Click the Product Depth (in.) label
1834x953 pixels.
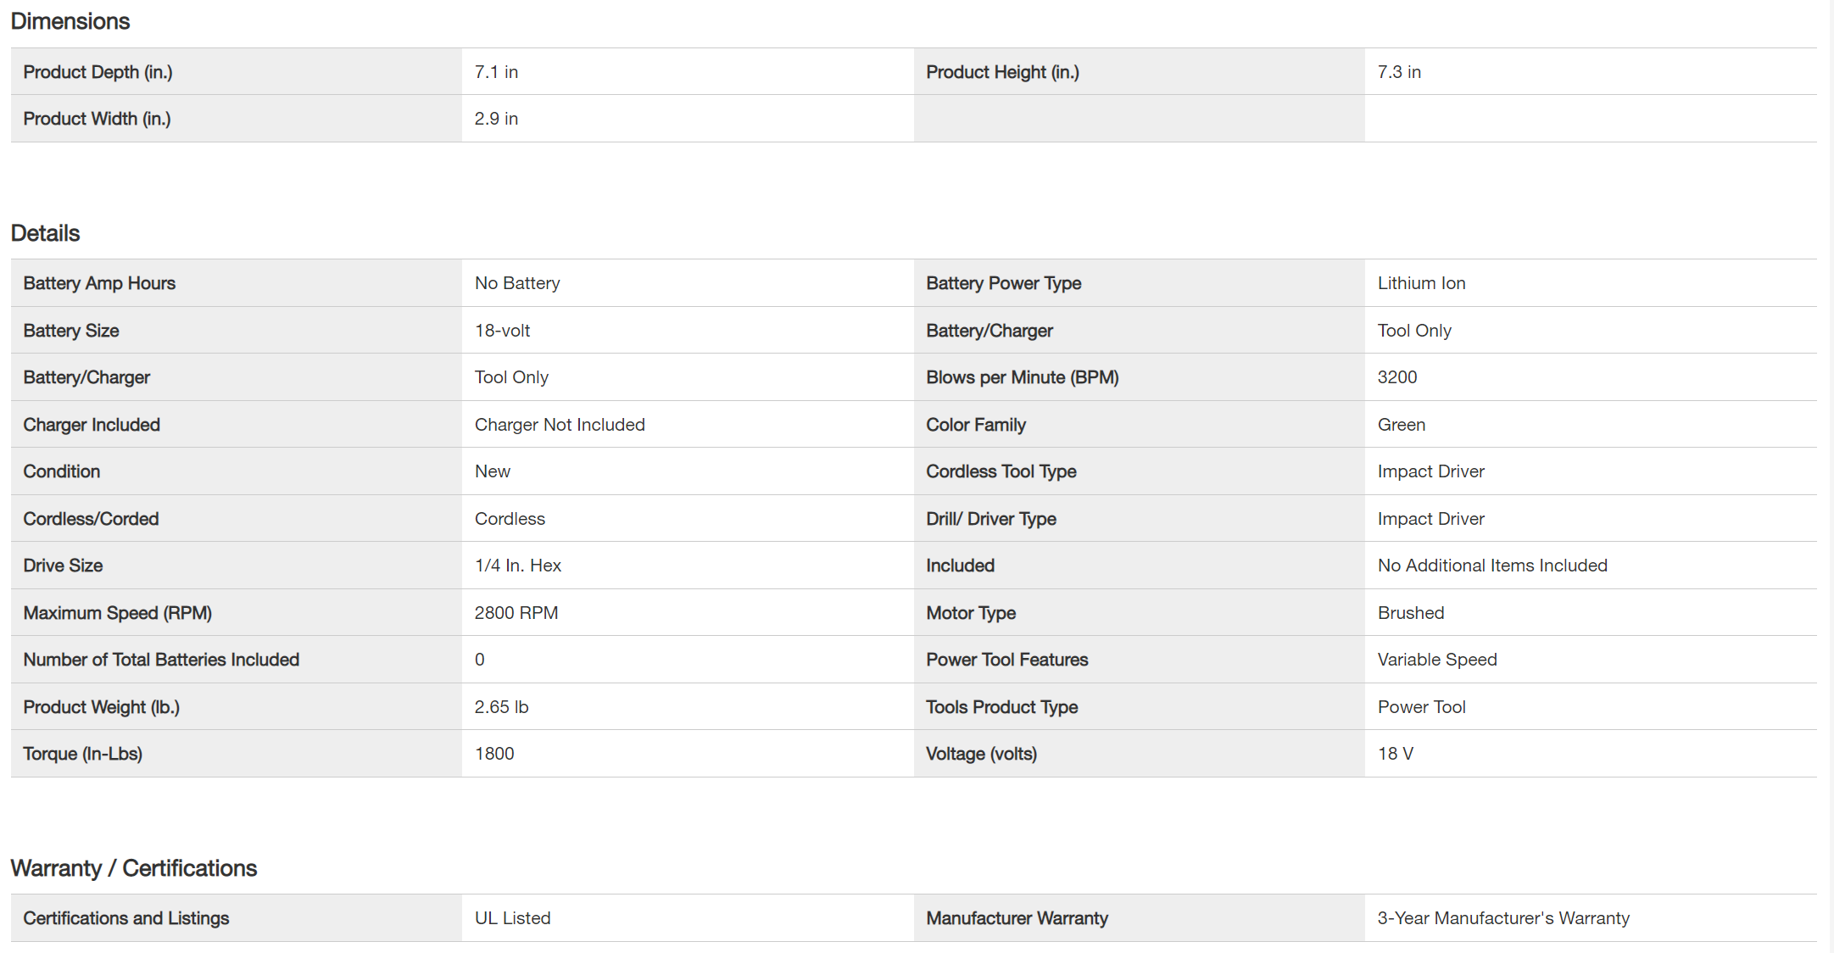coord(98,72)
